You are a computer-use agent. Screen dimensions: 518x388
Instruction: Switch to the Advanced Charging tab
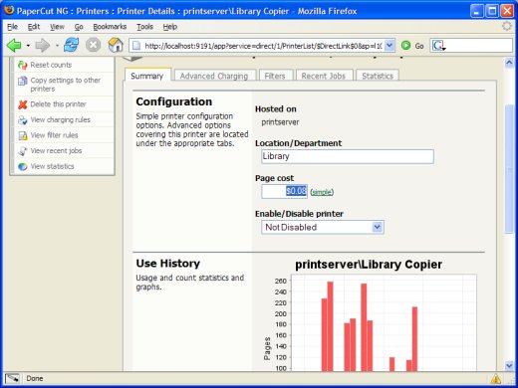pyautogui.click(x=214, y=76)
